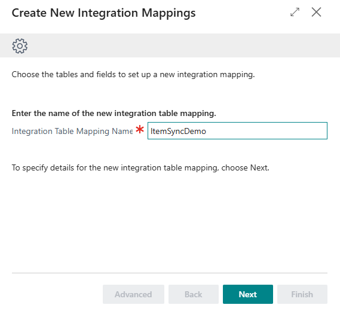Click the 'To specify details' instruction sentence
The height and width of the screenshot is (314, 340).
pos(140,167)
